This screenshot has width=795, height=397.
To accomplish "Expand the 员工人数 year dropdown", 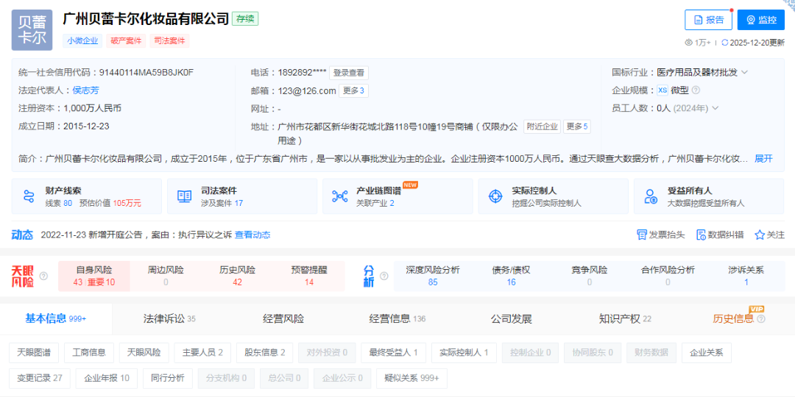I will click(x=715, y=108).
